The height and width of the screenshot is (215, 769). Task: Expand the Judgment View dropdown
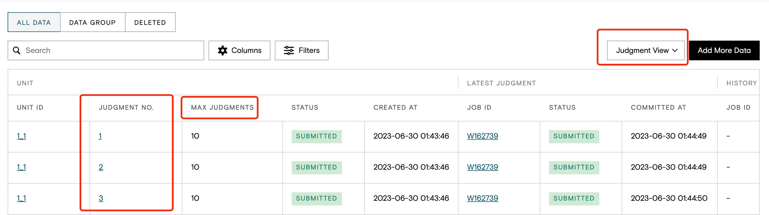pos(646,50)
